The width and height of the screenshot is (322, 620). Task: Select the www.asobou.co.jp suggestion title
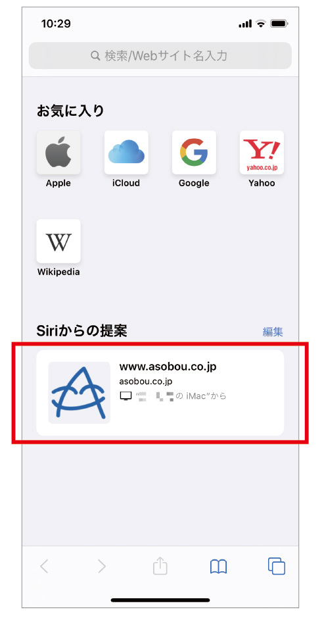tap(168, 367)
